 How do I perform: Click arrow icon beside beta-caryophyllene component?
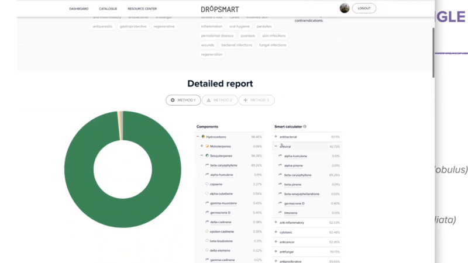(x=207, y=165)
